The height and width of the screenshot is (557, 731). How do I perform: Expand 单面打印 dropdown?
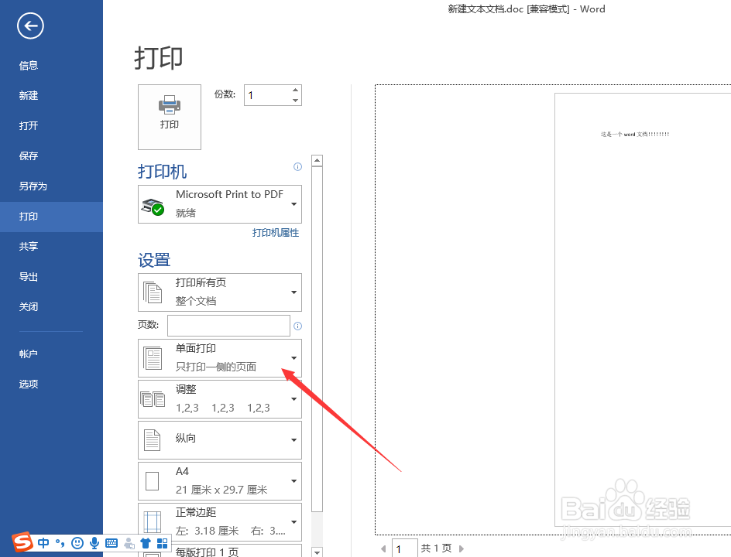tap(293, 358)
